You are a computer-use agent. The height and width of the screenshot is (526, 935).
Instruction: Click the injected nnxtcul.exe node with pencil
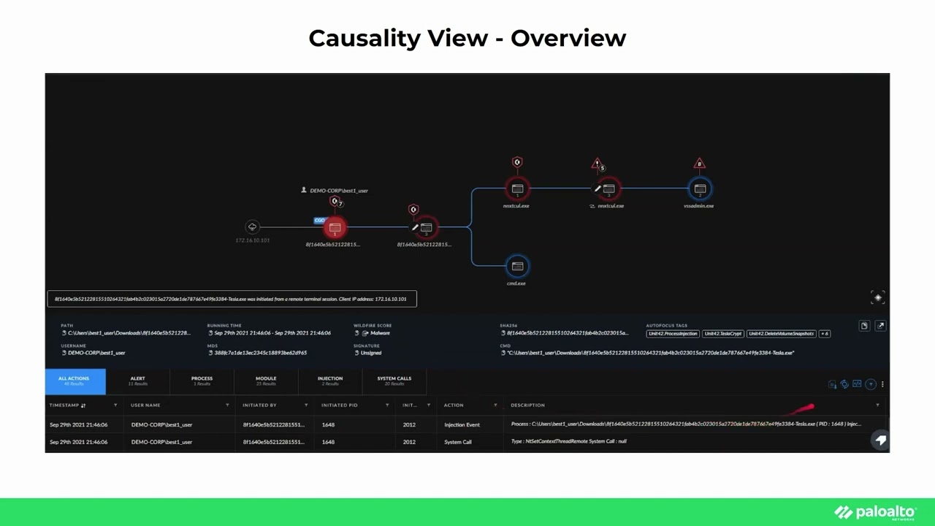pos(608,188)
